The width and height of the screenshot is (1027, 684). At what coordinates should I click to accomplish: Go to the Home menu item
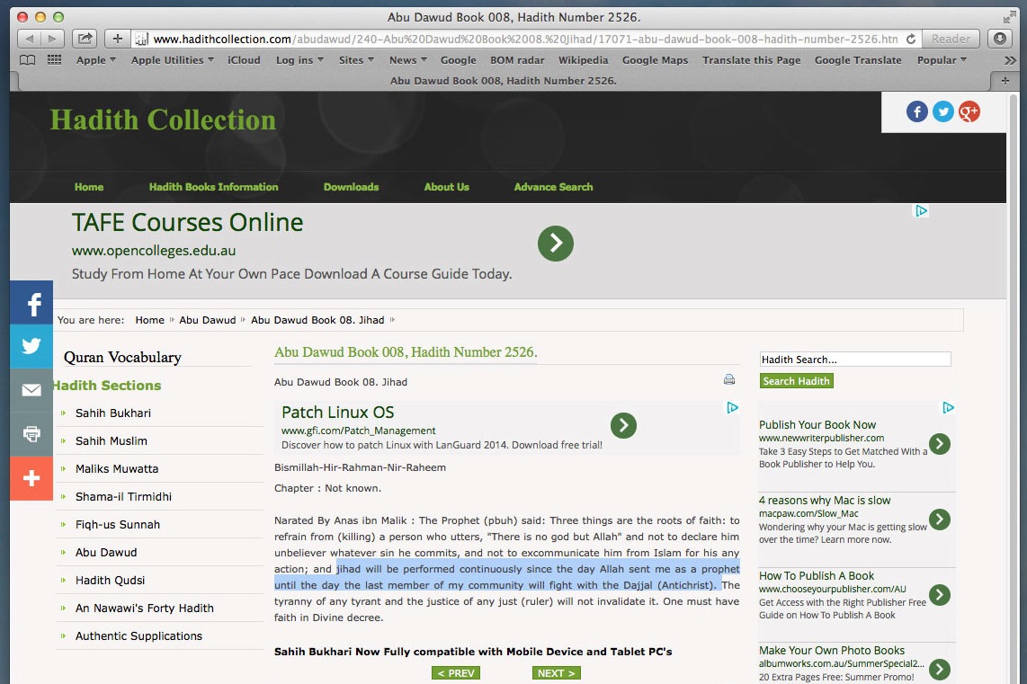(89, 187)
